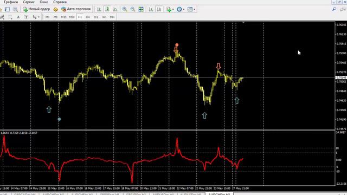
Task: Select the W1 timeframe
Action: (x=104, y=17)
